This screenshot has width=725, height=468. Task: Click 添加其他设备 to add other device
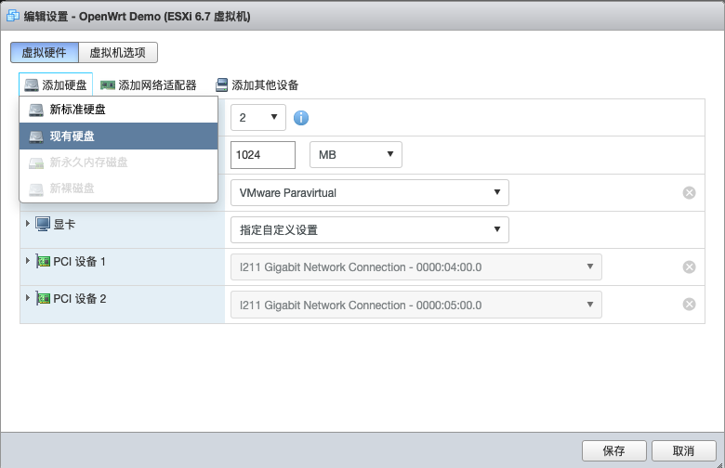coord(257,85)
